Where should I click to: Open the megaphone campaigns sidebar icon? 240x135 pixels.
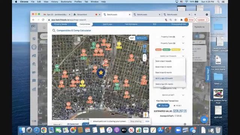pos(34,72)
